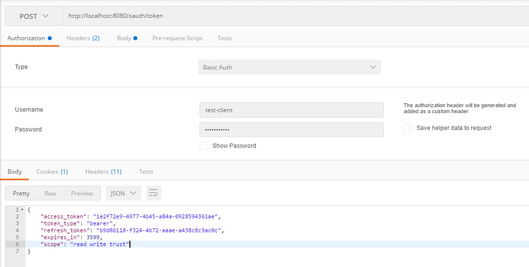Click the "bearer" token_type value
The width and height of the screenshot is (529, 267).
click(100, 223)
